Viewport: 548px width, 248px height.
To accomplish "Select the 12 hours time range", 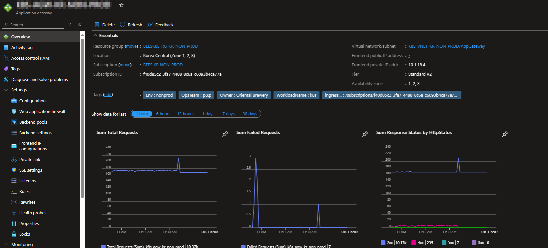I will [x=185, y=114].
